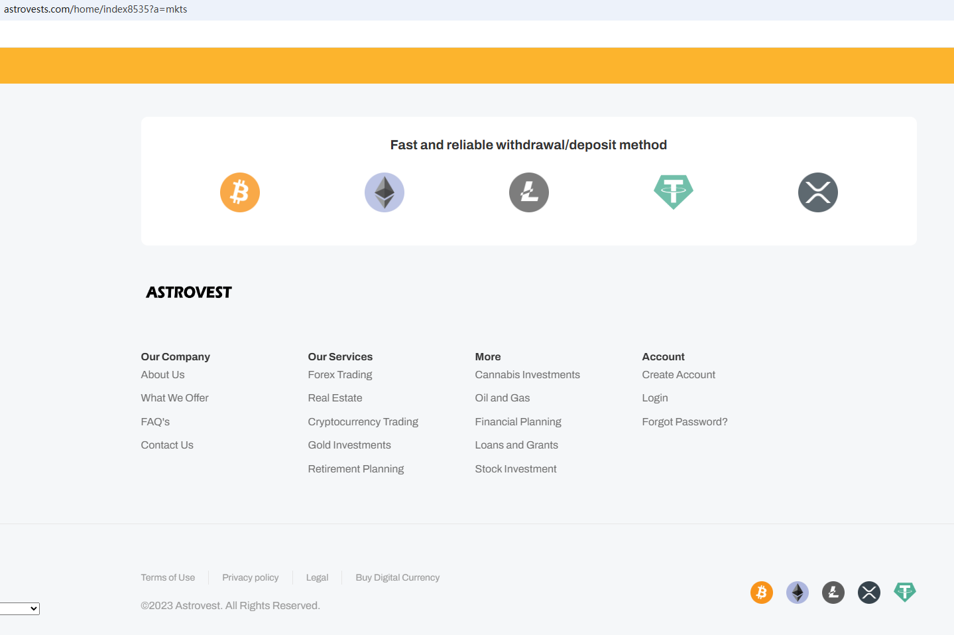This screenshot has width=954, height=635.
Task: Open the Privacy policy link
Action: [251, 578]
